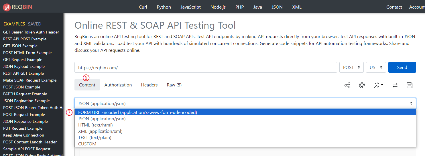The image size is (425, 156).
Task: Open POST Request Example
Action: point(24,114)
